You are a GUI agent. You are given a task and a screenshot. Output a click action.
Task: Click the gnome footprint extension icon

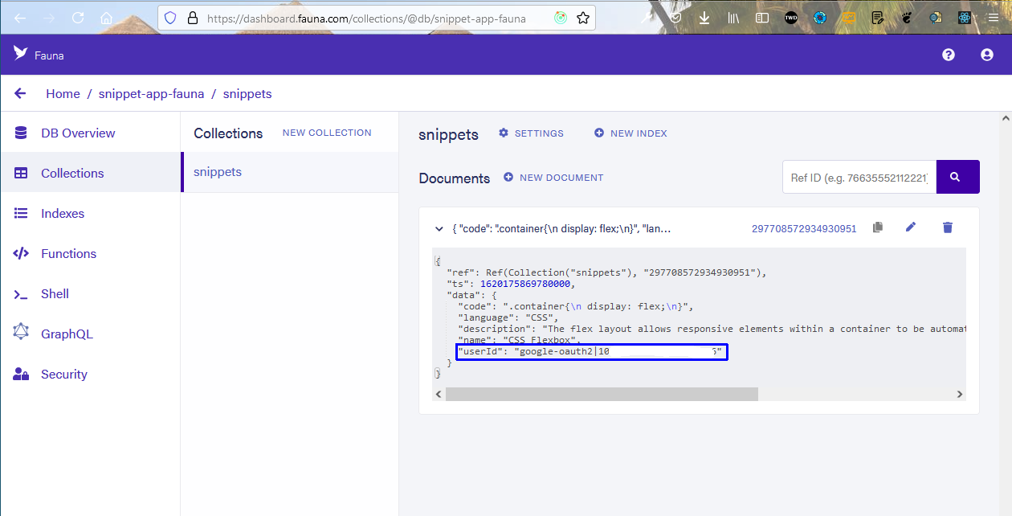[908, 18]
